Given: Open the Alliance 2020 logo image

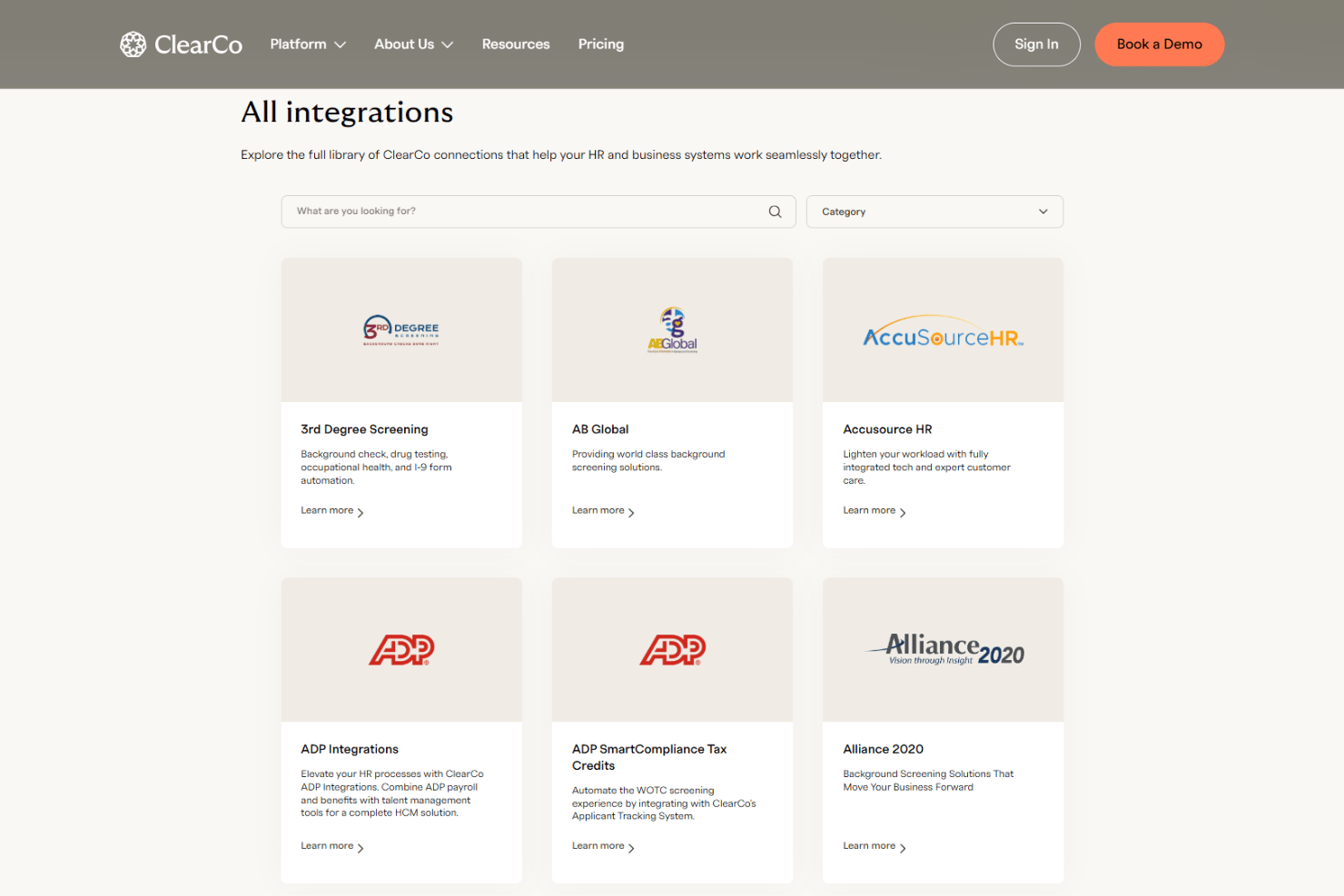Looking at the screenshot, I should [944, 650].
